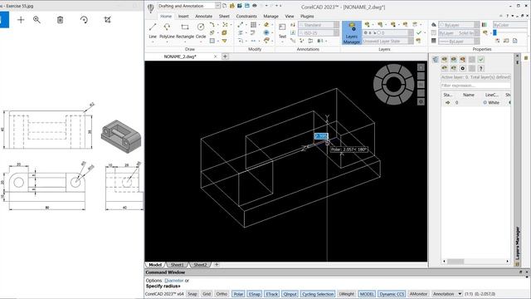Click the highlighted radius input box in drawing

click(321, 136)
